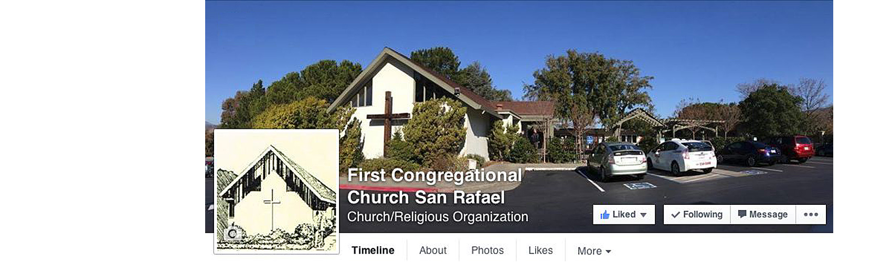Screen dimensions: 892x262
Task: Go to the Likes tab
Action: pos(540,250)
